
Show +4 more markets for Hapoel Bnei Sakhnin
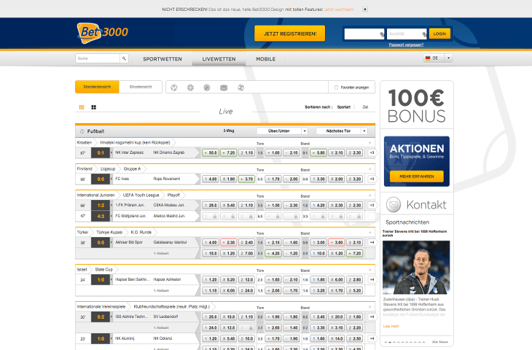coord(372,280)
